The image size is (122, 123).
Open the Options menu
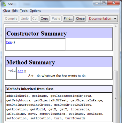tap(35, 11)
